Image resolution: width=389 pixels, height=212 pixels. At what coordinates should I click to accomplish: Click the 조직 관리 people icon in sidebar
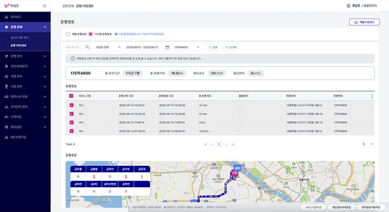7,107
